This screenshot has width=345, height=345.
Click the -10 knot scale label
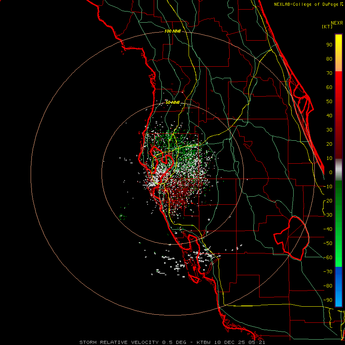pyautogui.click(x=328, y=187)
